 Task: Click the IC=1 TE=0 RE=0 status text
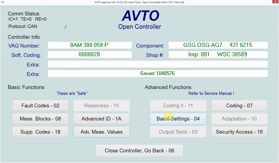tap(27, 19)
